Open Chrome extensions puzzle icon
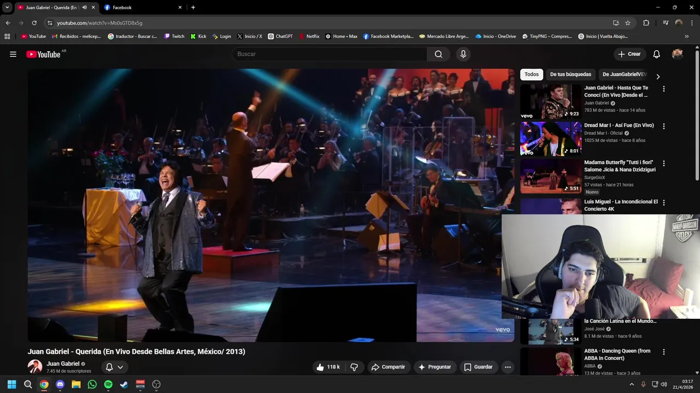Screen dimensions: 700x393 [646, 23]
